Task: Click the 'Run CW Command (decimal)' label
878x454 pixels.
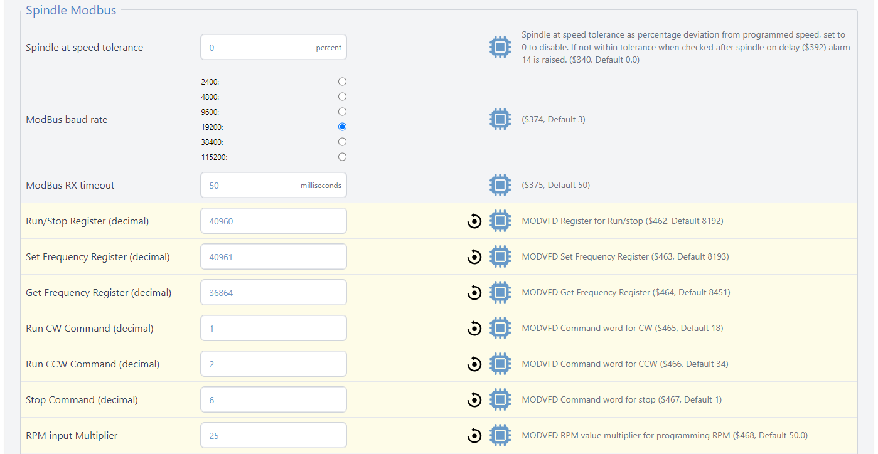Action: pyautogui.click(x=89, y=328)
